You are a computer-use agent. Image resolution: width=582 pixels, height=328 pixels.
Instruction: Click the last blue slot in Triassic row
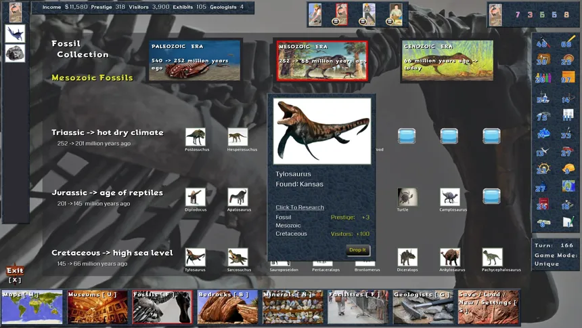point(491,136)
